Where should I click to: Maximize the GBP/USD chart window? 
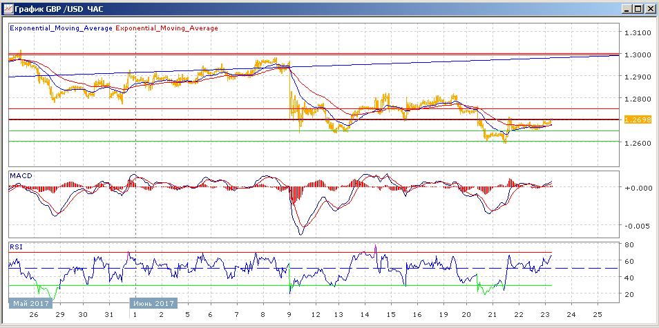pos(637,8)
